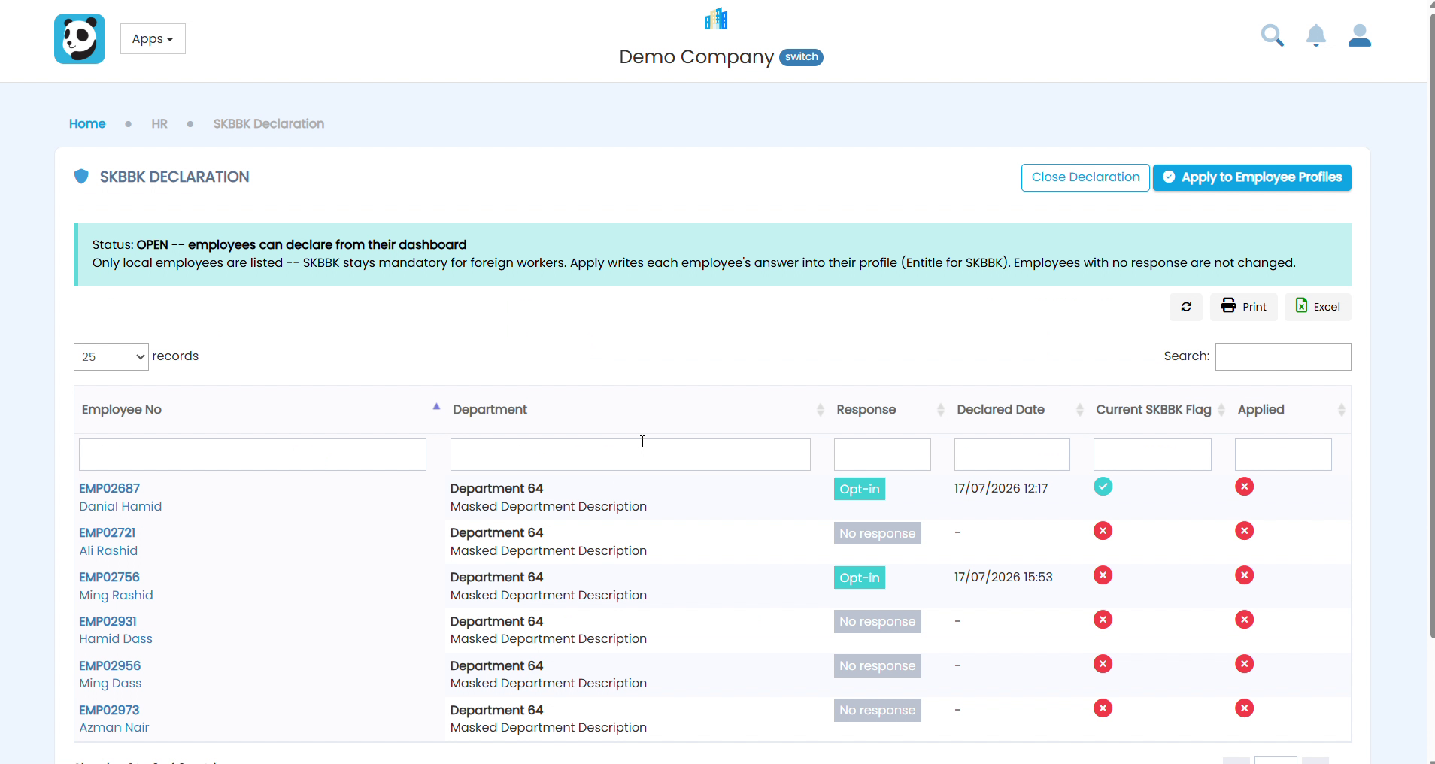This screenshot has height=764, width=1435.
Task: Open Ming Rashid name link
Action: coord(117,596)
